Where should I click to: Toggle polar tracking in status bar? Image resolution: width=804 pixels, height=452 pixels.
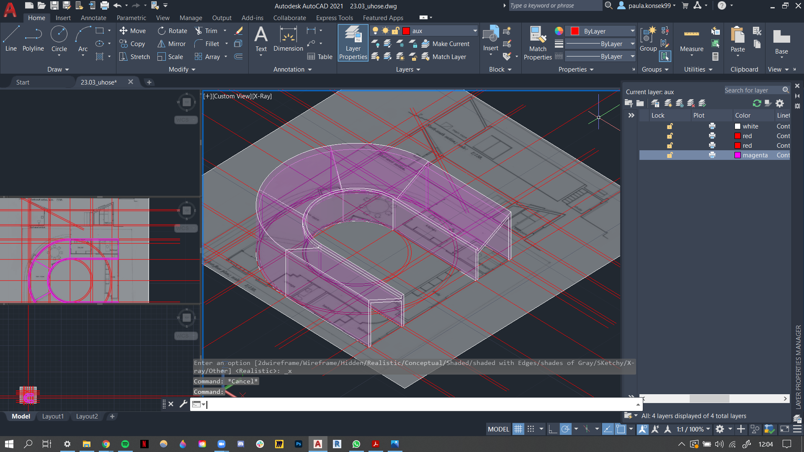tap(565, 429)
